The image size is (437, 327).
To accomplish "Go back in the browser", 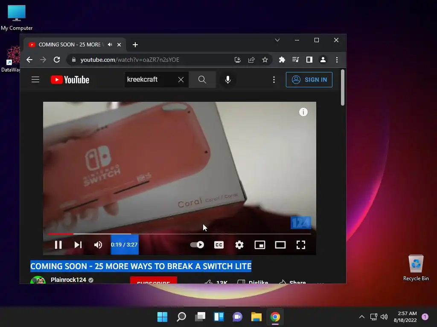I will [x=29, y=60].
